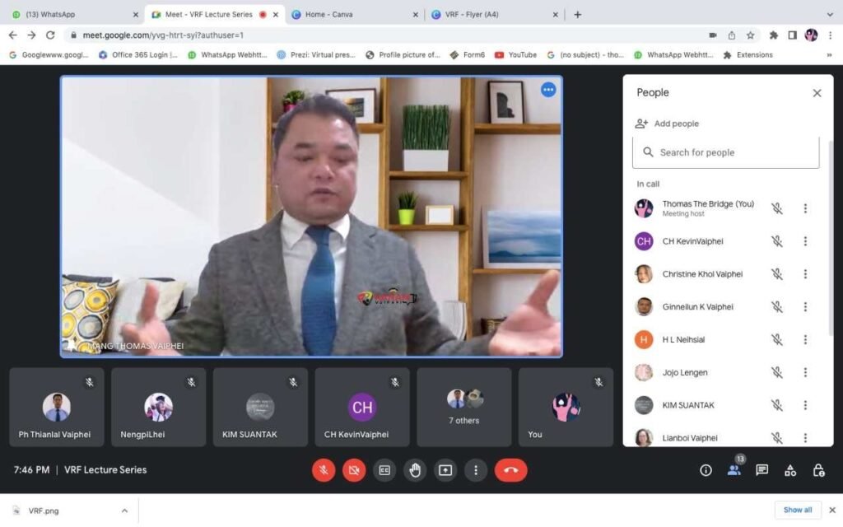Open the Activities shapes icon

pyautogui.click(x=790, y=470)
